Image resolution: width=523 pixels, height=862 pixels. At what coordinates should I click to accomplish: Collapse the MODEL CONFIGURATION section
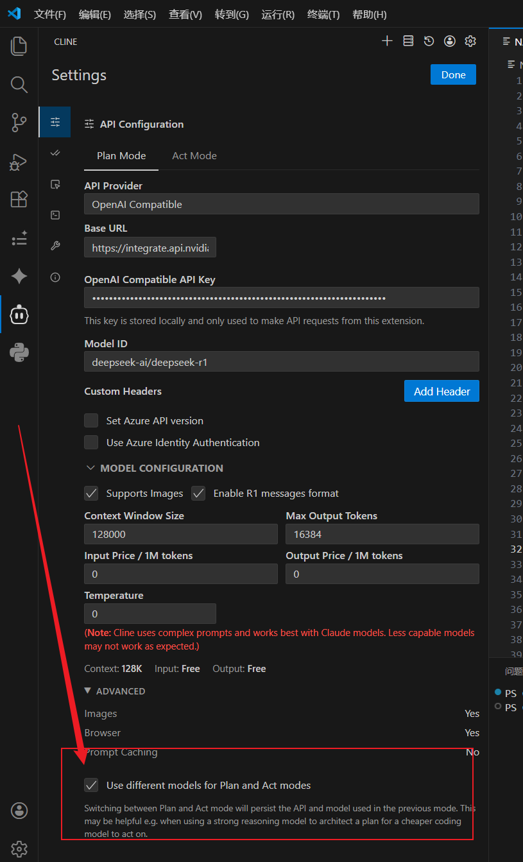pos(90,468)
